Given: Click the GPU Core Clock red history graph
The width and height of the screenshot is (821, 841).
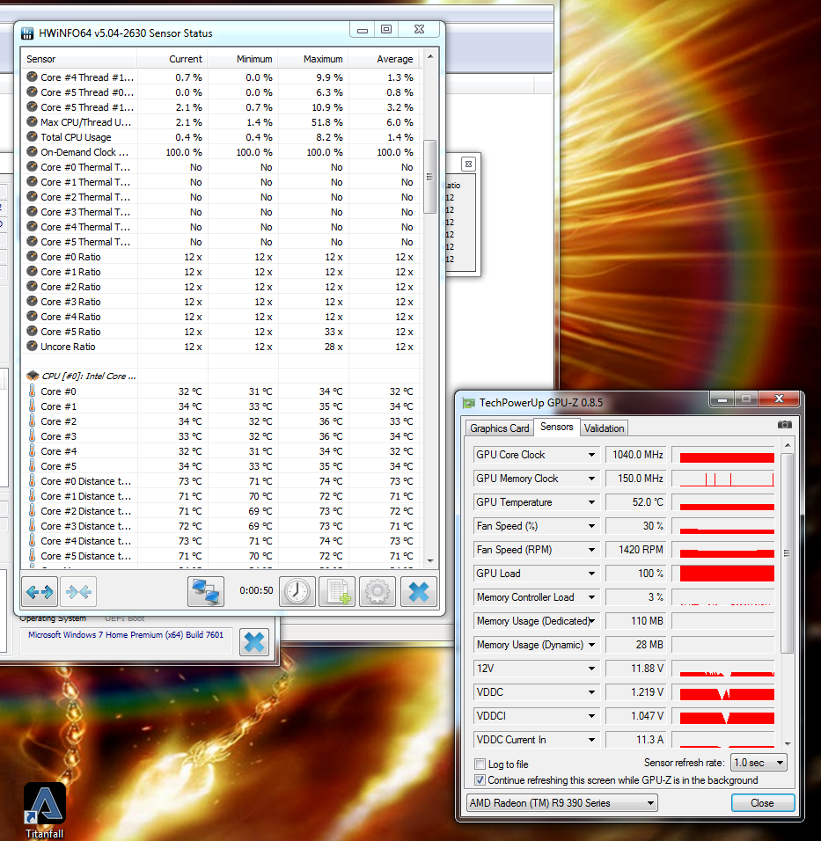Looking at the screenshot, I should pyautogui.click(x=722, y=455).
